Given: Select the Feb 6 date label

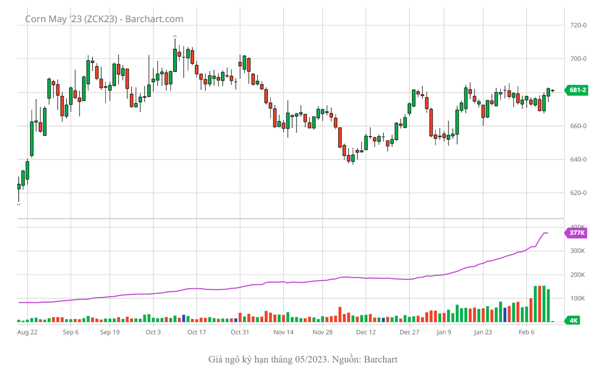Looking at the screenshot, I should pyautogui.click(x=526, y=332).
